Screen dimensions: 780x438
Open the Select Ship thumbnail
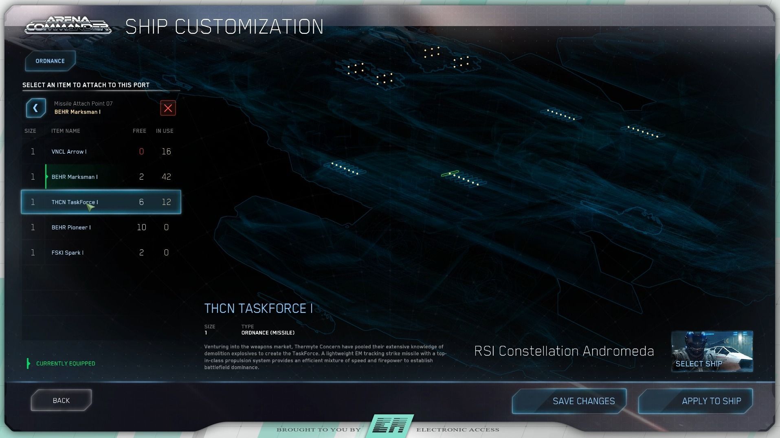click(x=712, y=351)
